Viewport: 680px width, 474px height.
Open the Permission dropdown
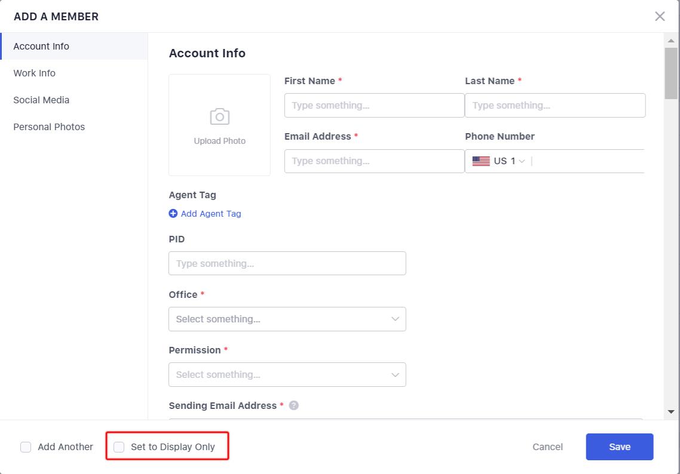click(x=287, y=374)
